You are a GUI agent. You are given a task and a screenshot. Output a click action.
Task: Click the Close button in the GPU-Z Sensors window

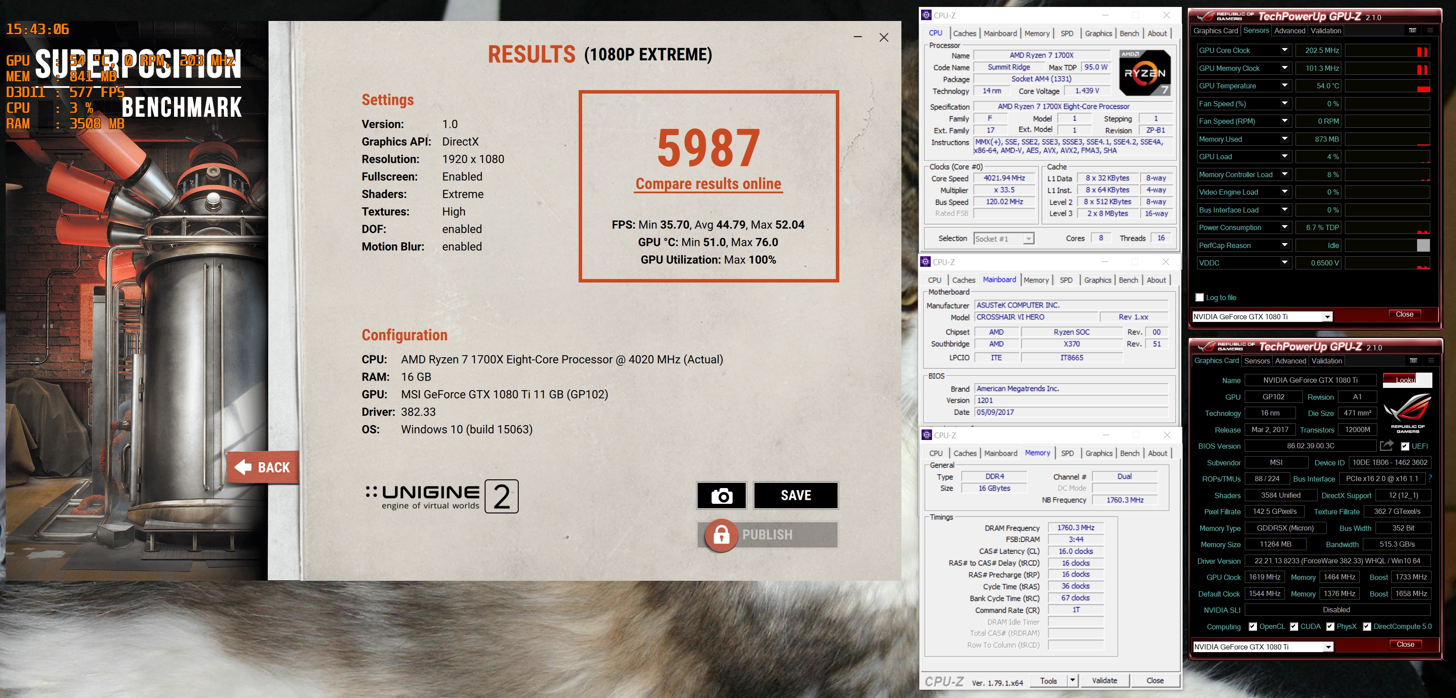1404,314
